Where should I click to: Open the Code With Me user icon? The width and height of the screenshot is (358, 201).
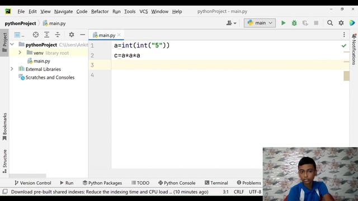click(231, 23)
